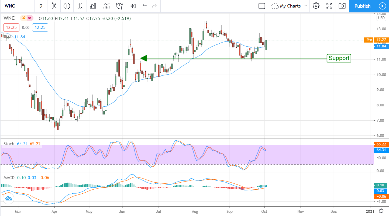Toggle the layout select square icon
Screen dimensions: 389x216
262,6
